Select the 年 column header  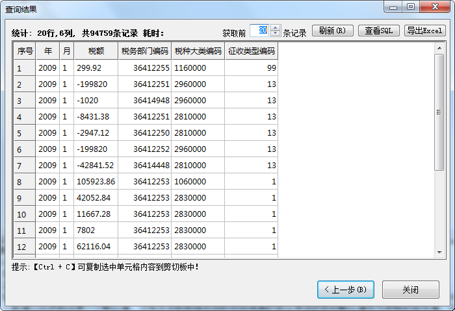pyautogui.click(x=47, y=51)
